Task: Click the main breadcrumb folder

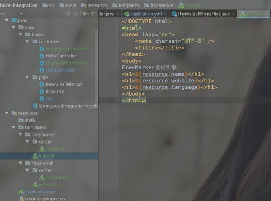Action: [68, 5]
